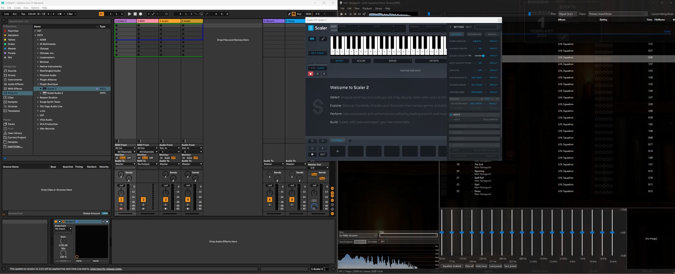This screenshot has width=675, height=274.
Task: Open Scaler 2 Sidechain No Input dropdown
Action: click(63, 229)
